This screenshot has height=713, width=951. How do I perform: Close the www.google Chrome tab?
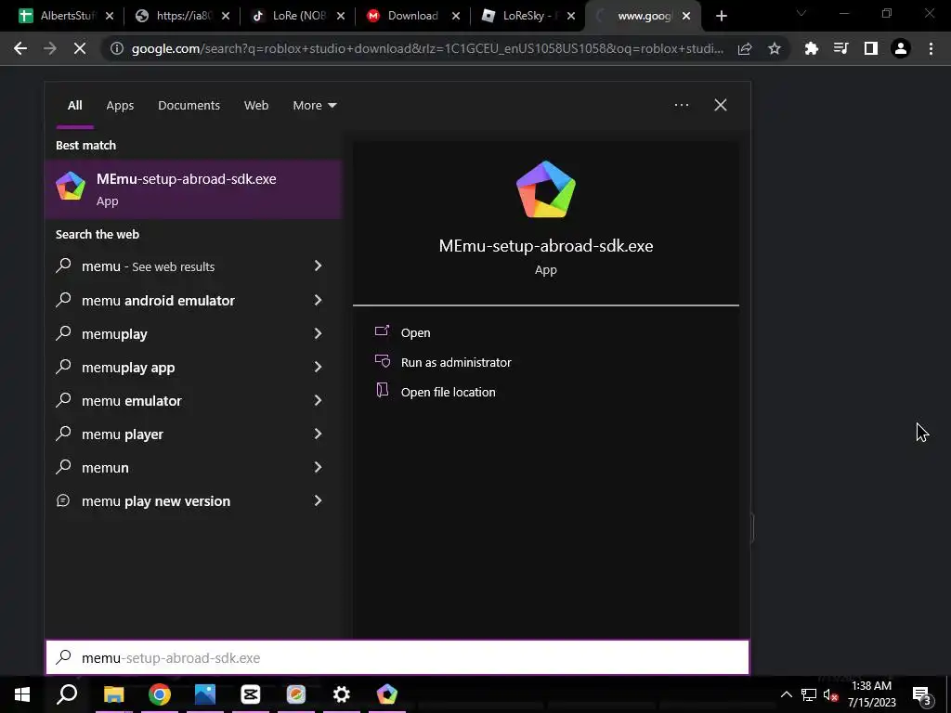(686, 16)
